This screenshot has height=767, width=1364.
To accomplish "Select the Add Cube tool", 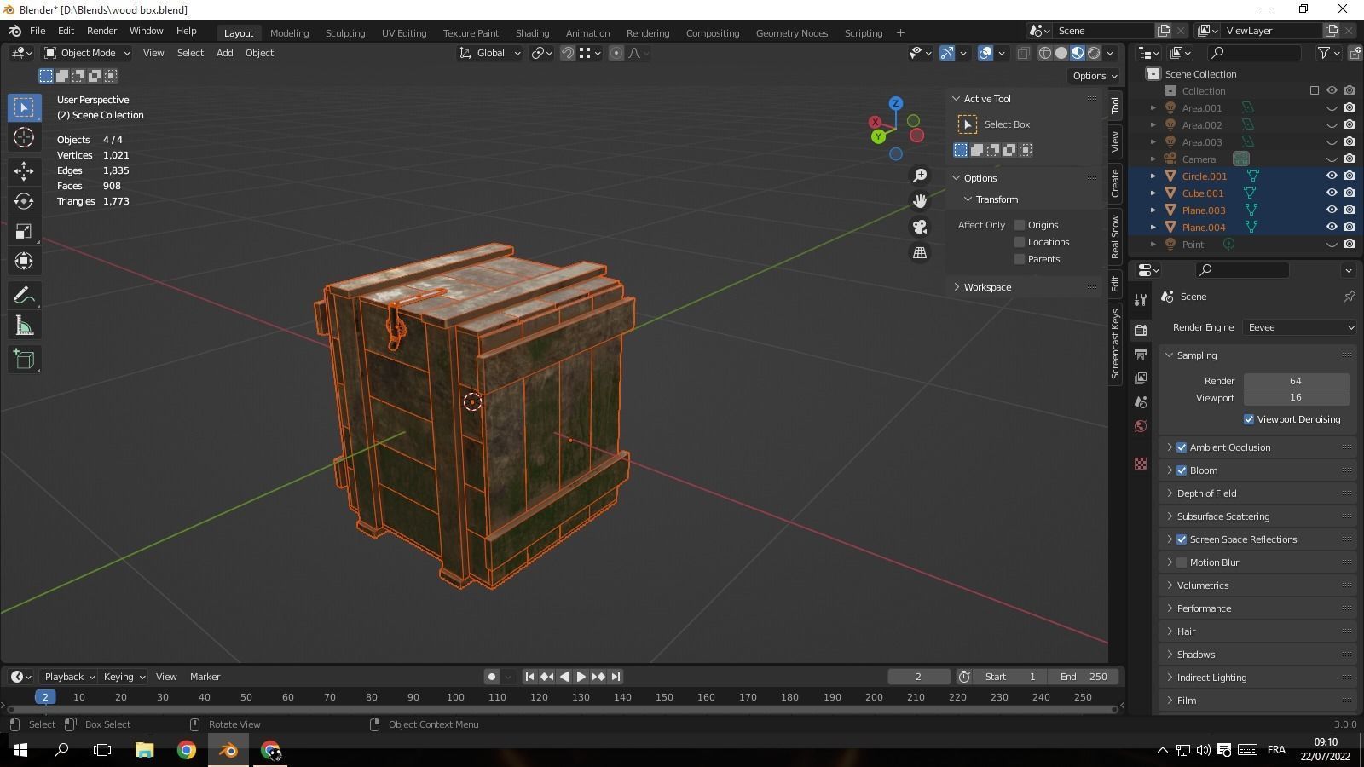I will click(x=24, y=360).
